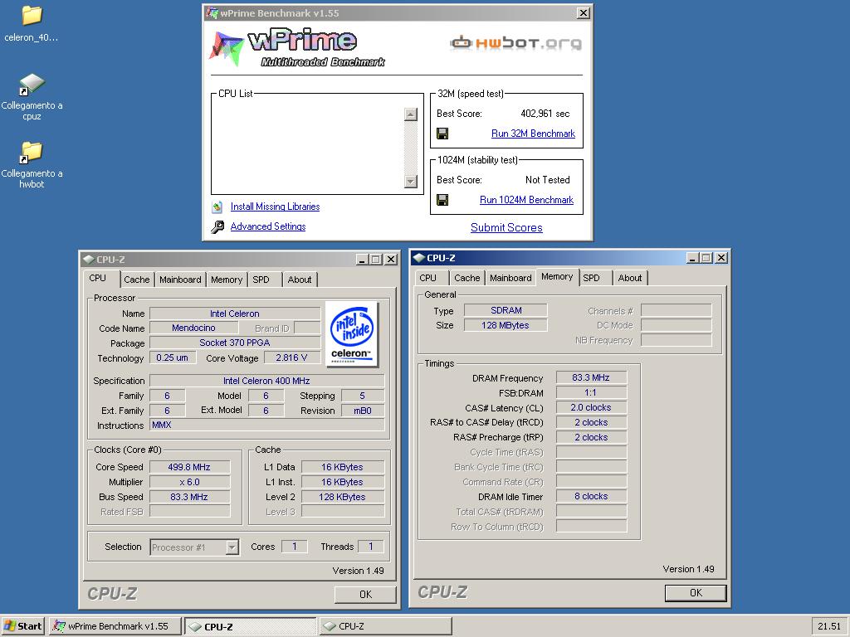Click the taskbar clock showing 21.51
The image size is (850, 637).
pos(829,626)
